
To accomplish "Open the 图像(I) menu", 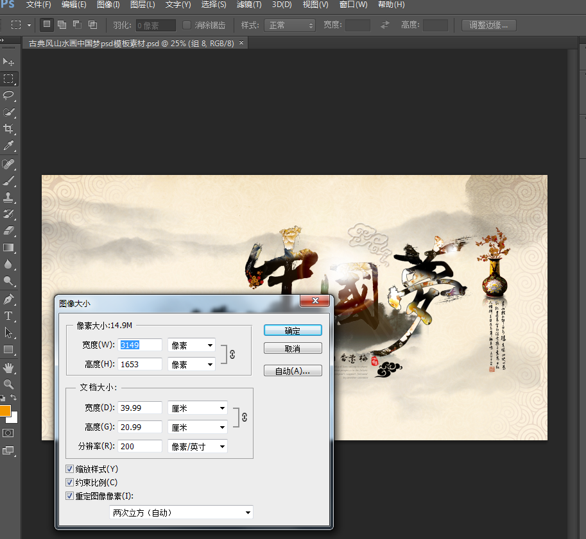I will pos(108,4).
